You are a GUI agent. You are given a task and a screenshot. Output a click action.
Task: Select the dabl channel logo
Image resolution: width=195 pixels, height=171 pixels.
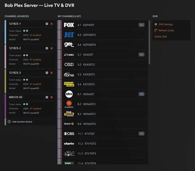(x=69, y=153)
